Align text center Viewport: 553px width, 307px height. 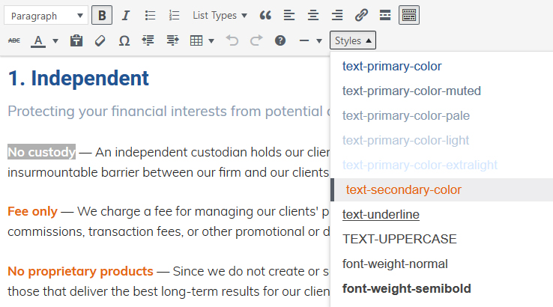313,15
